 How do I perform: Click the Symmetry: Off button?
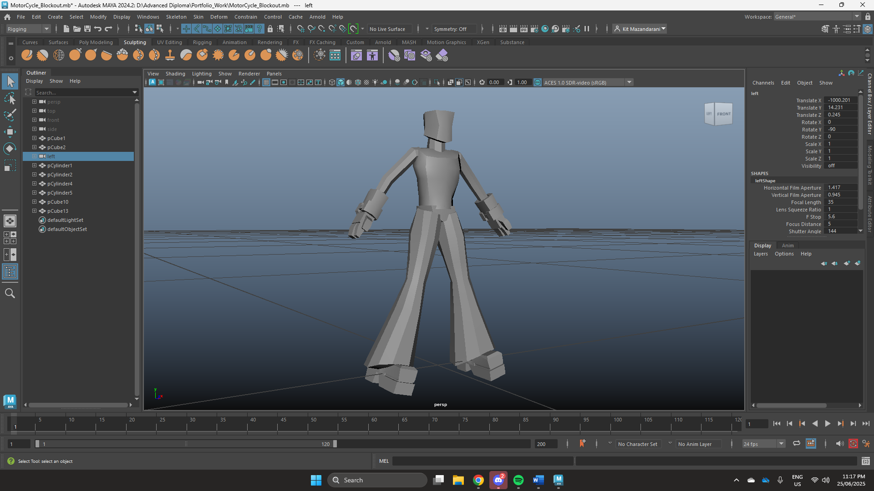pyautogui.click(x=453, y=29)
